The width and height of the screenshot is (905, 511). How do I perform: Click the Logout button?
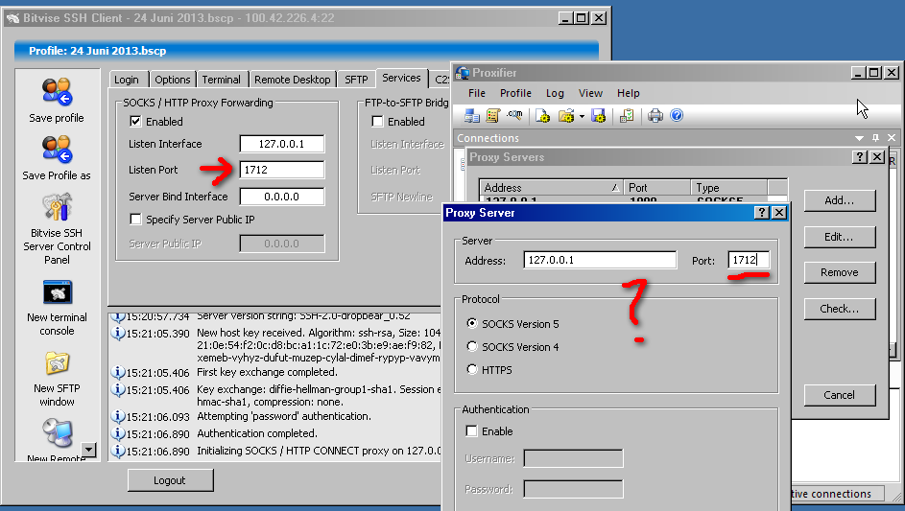point(170,480)
